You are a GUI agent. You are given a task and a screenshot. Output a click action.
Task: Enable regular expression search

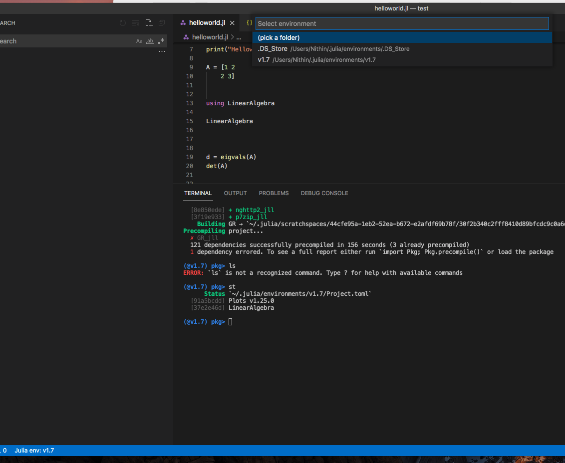[161, 41]
